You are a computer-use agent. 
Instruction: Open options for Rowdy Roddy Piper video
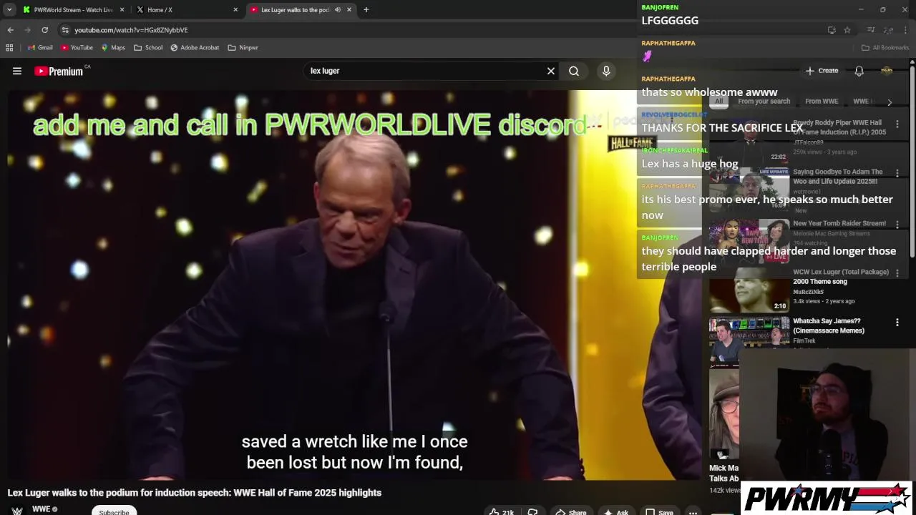pos(897,124)
